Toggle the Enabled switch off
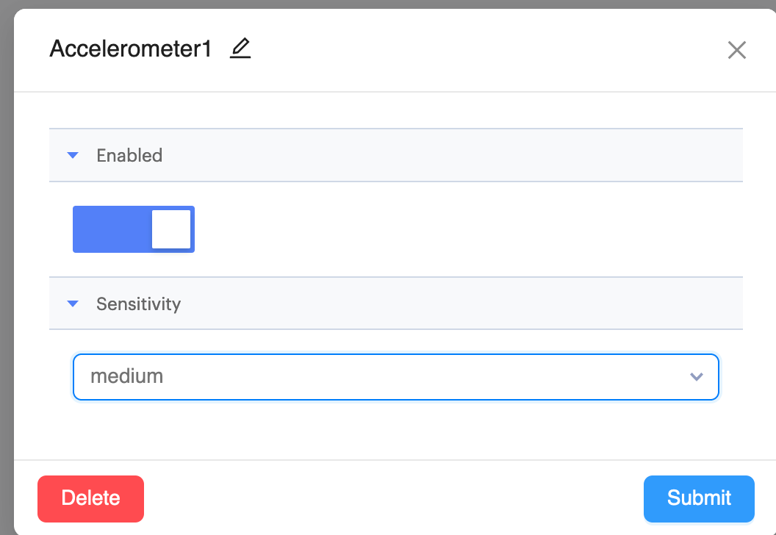Viewport: 776px width, 535px height. pyautogui.click(x=133, y=229)
